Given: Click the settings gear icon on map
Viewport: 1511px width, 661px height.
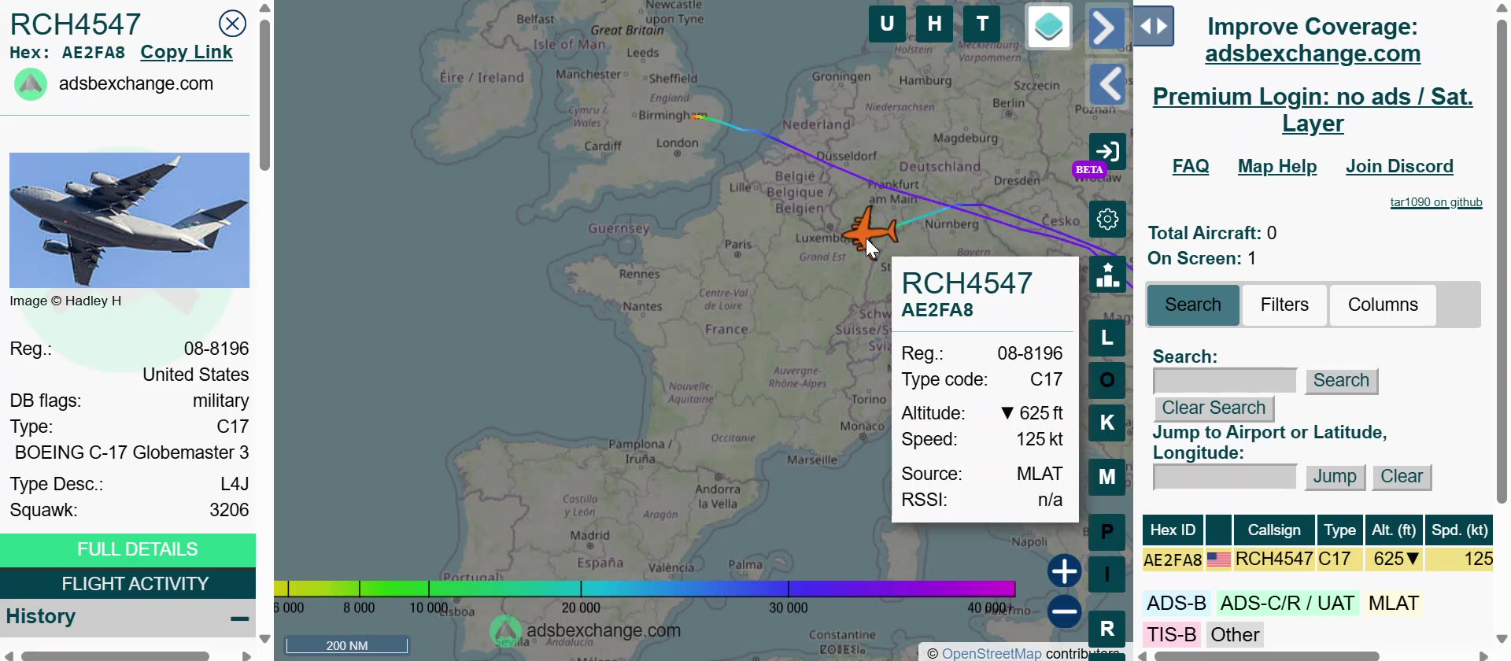Looking at the screenshot, I should click(x=1107, y=219).
